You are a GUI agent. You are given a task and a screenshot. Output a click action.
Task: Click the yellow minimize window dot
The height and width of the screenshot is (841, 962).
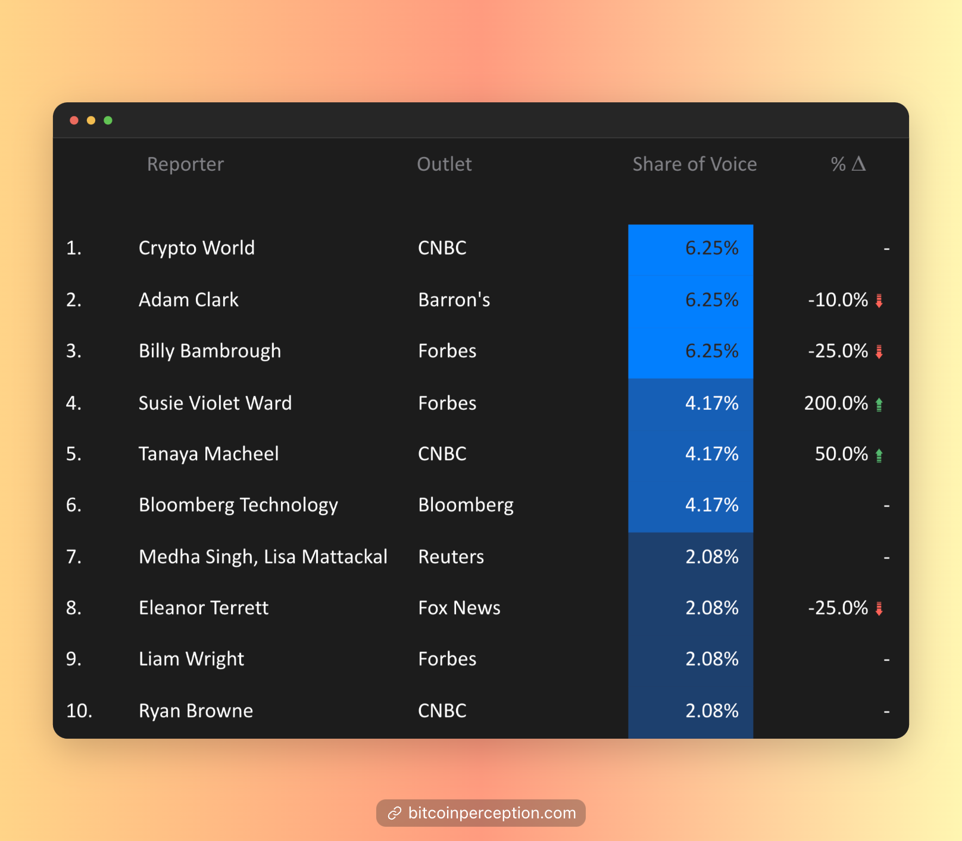[91, 120]
